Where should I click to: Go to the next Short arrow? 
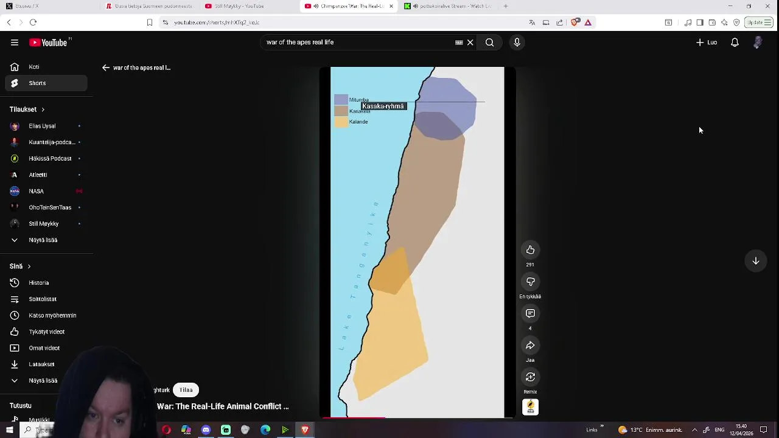pyautogui.click(x=755, y=261)
